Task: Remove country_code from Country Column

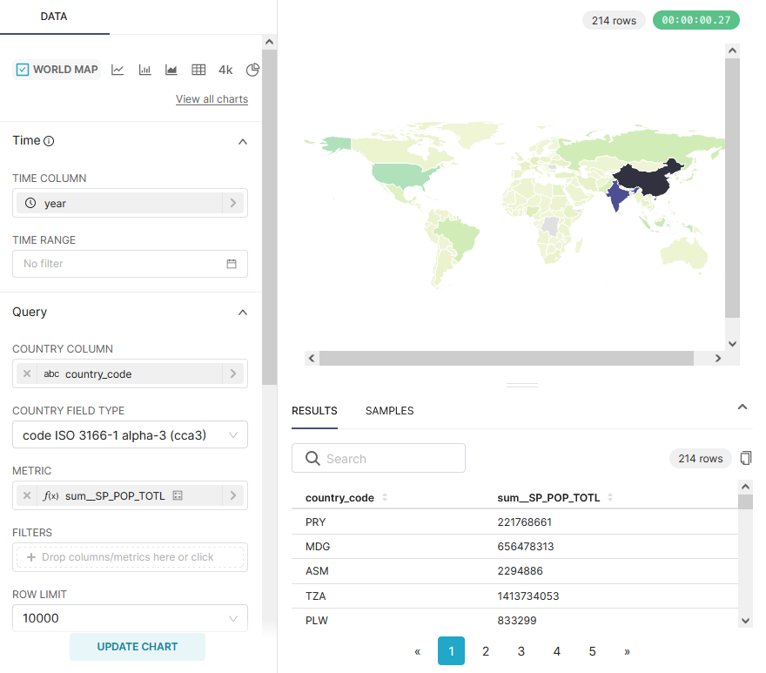Action: [27, 374]
